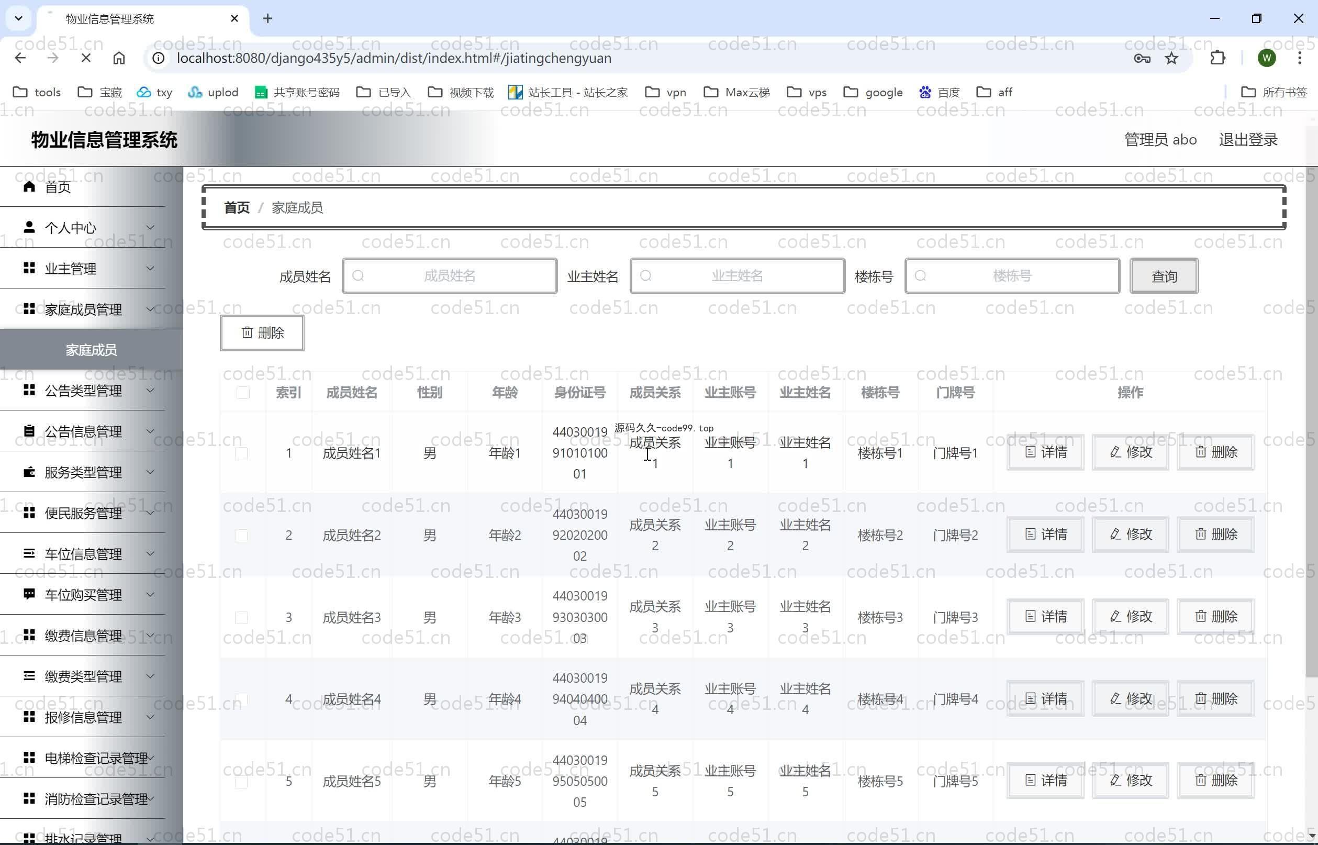Click 修改 for row 成员姓名2
1318x845 pixels.
click(x=1131, y=534)
